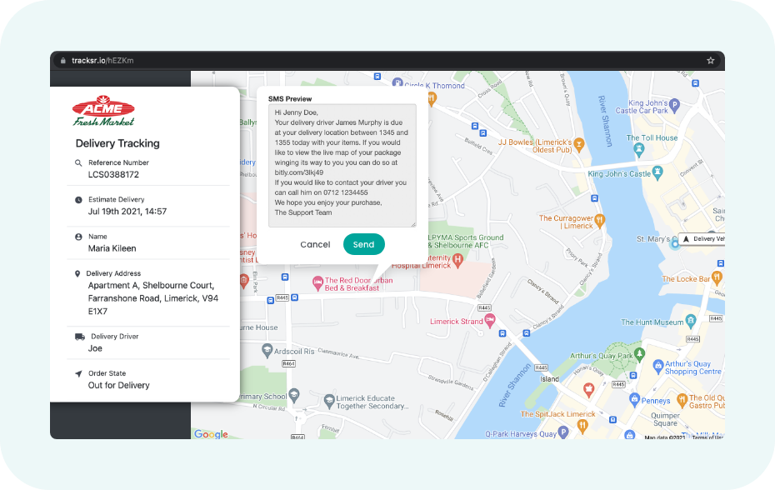Click the Send button in SMS Preview
This screenshot has width=775, height=490.
364,244
